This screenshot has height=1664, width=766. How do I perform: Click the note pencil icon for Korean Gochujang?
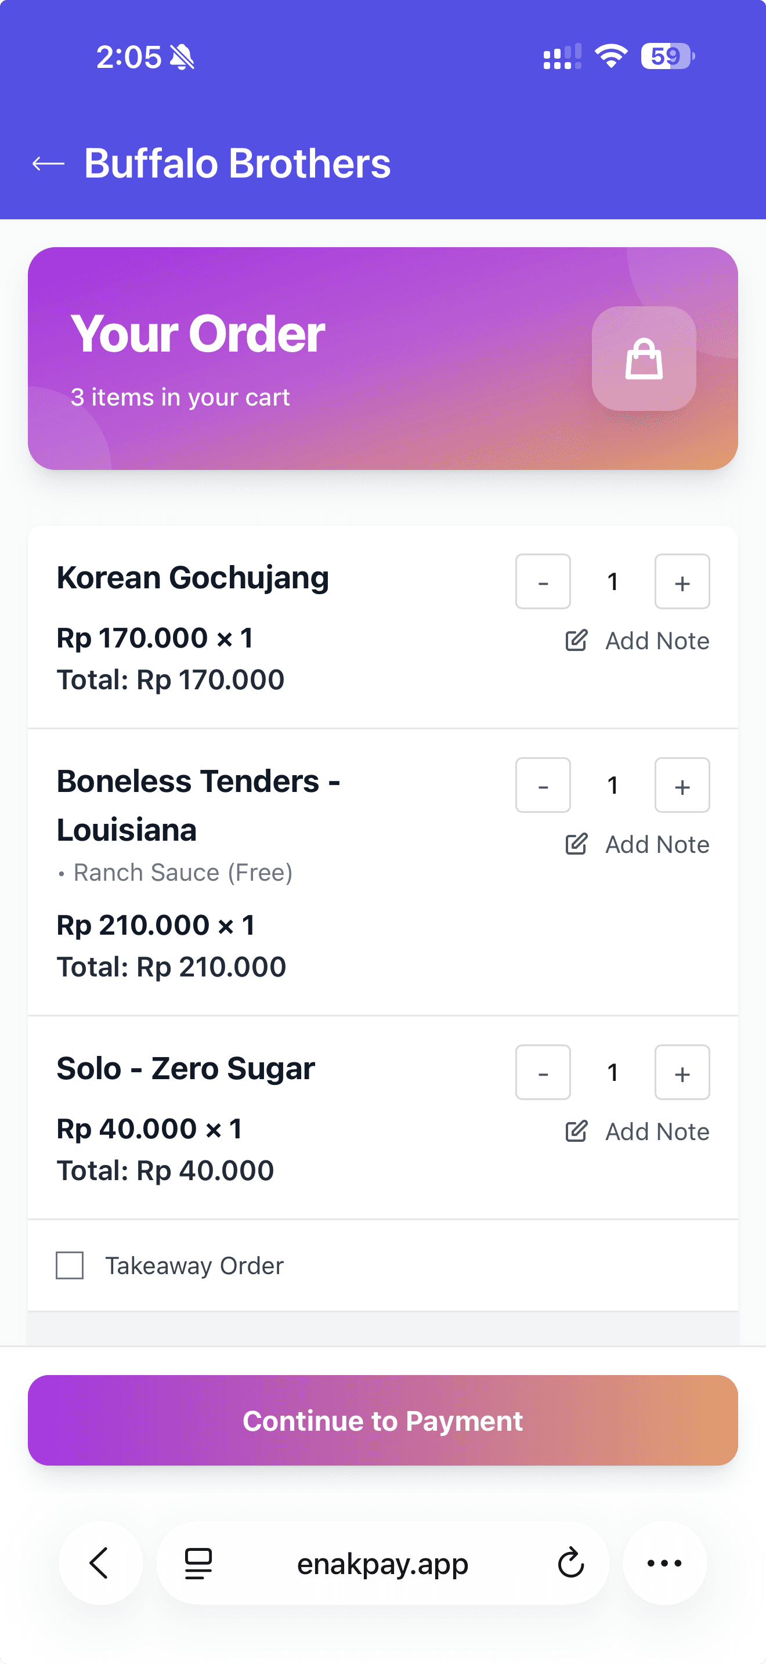576,641
